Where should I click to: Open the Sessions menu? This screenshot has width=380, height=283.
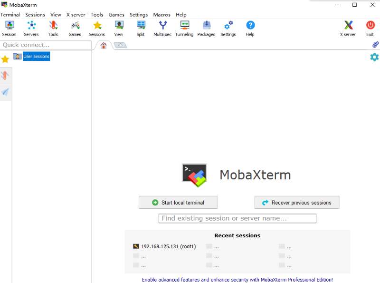pos(35,15)
